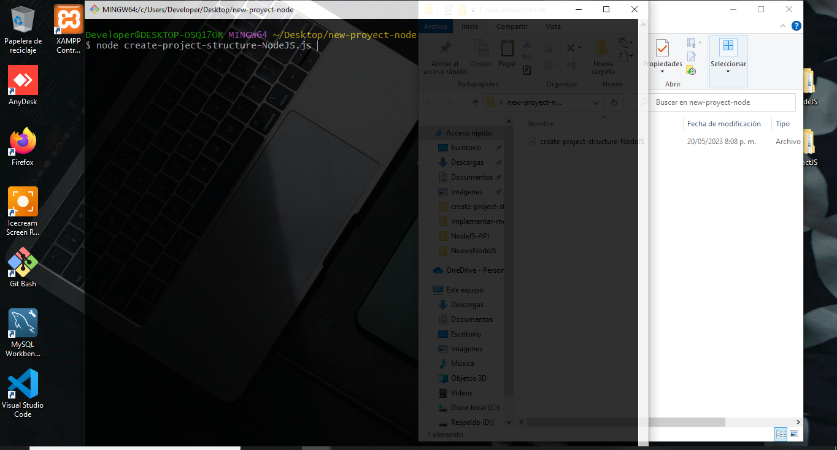The width and height of the screenshot is (837, 450).
Task: Click the Cortar scissors icon in Explorer
Action: 526,44
